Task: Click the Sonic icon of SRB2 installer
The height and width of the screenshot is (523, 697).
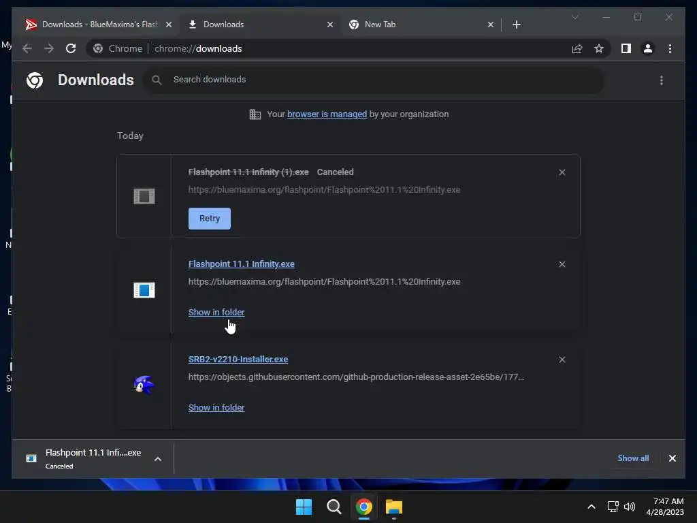Action: pos(144,385)
